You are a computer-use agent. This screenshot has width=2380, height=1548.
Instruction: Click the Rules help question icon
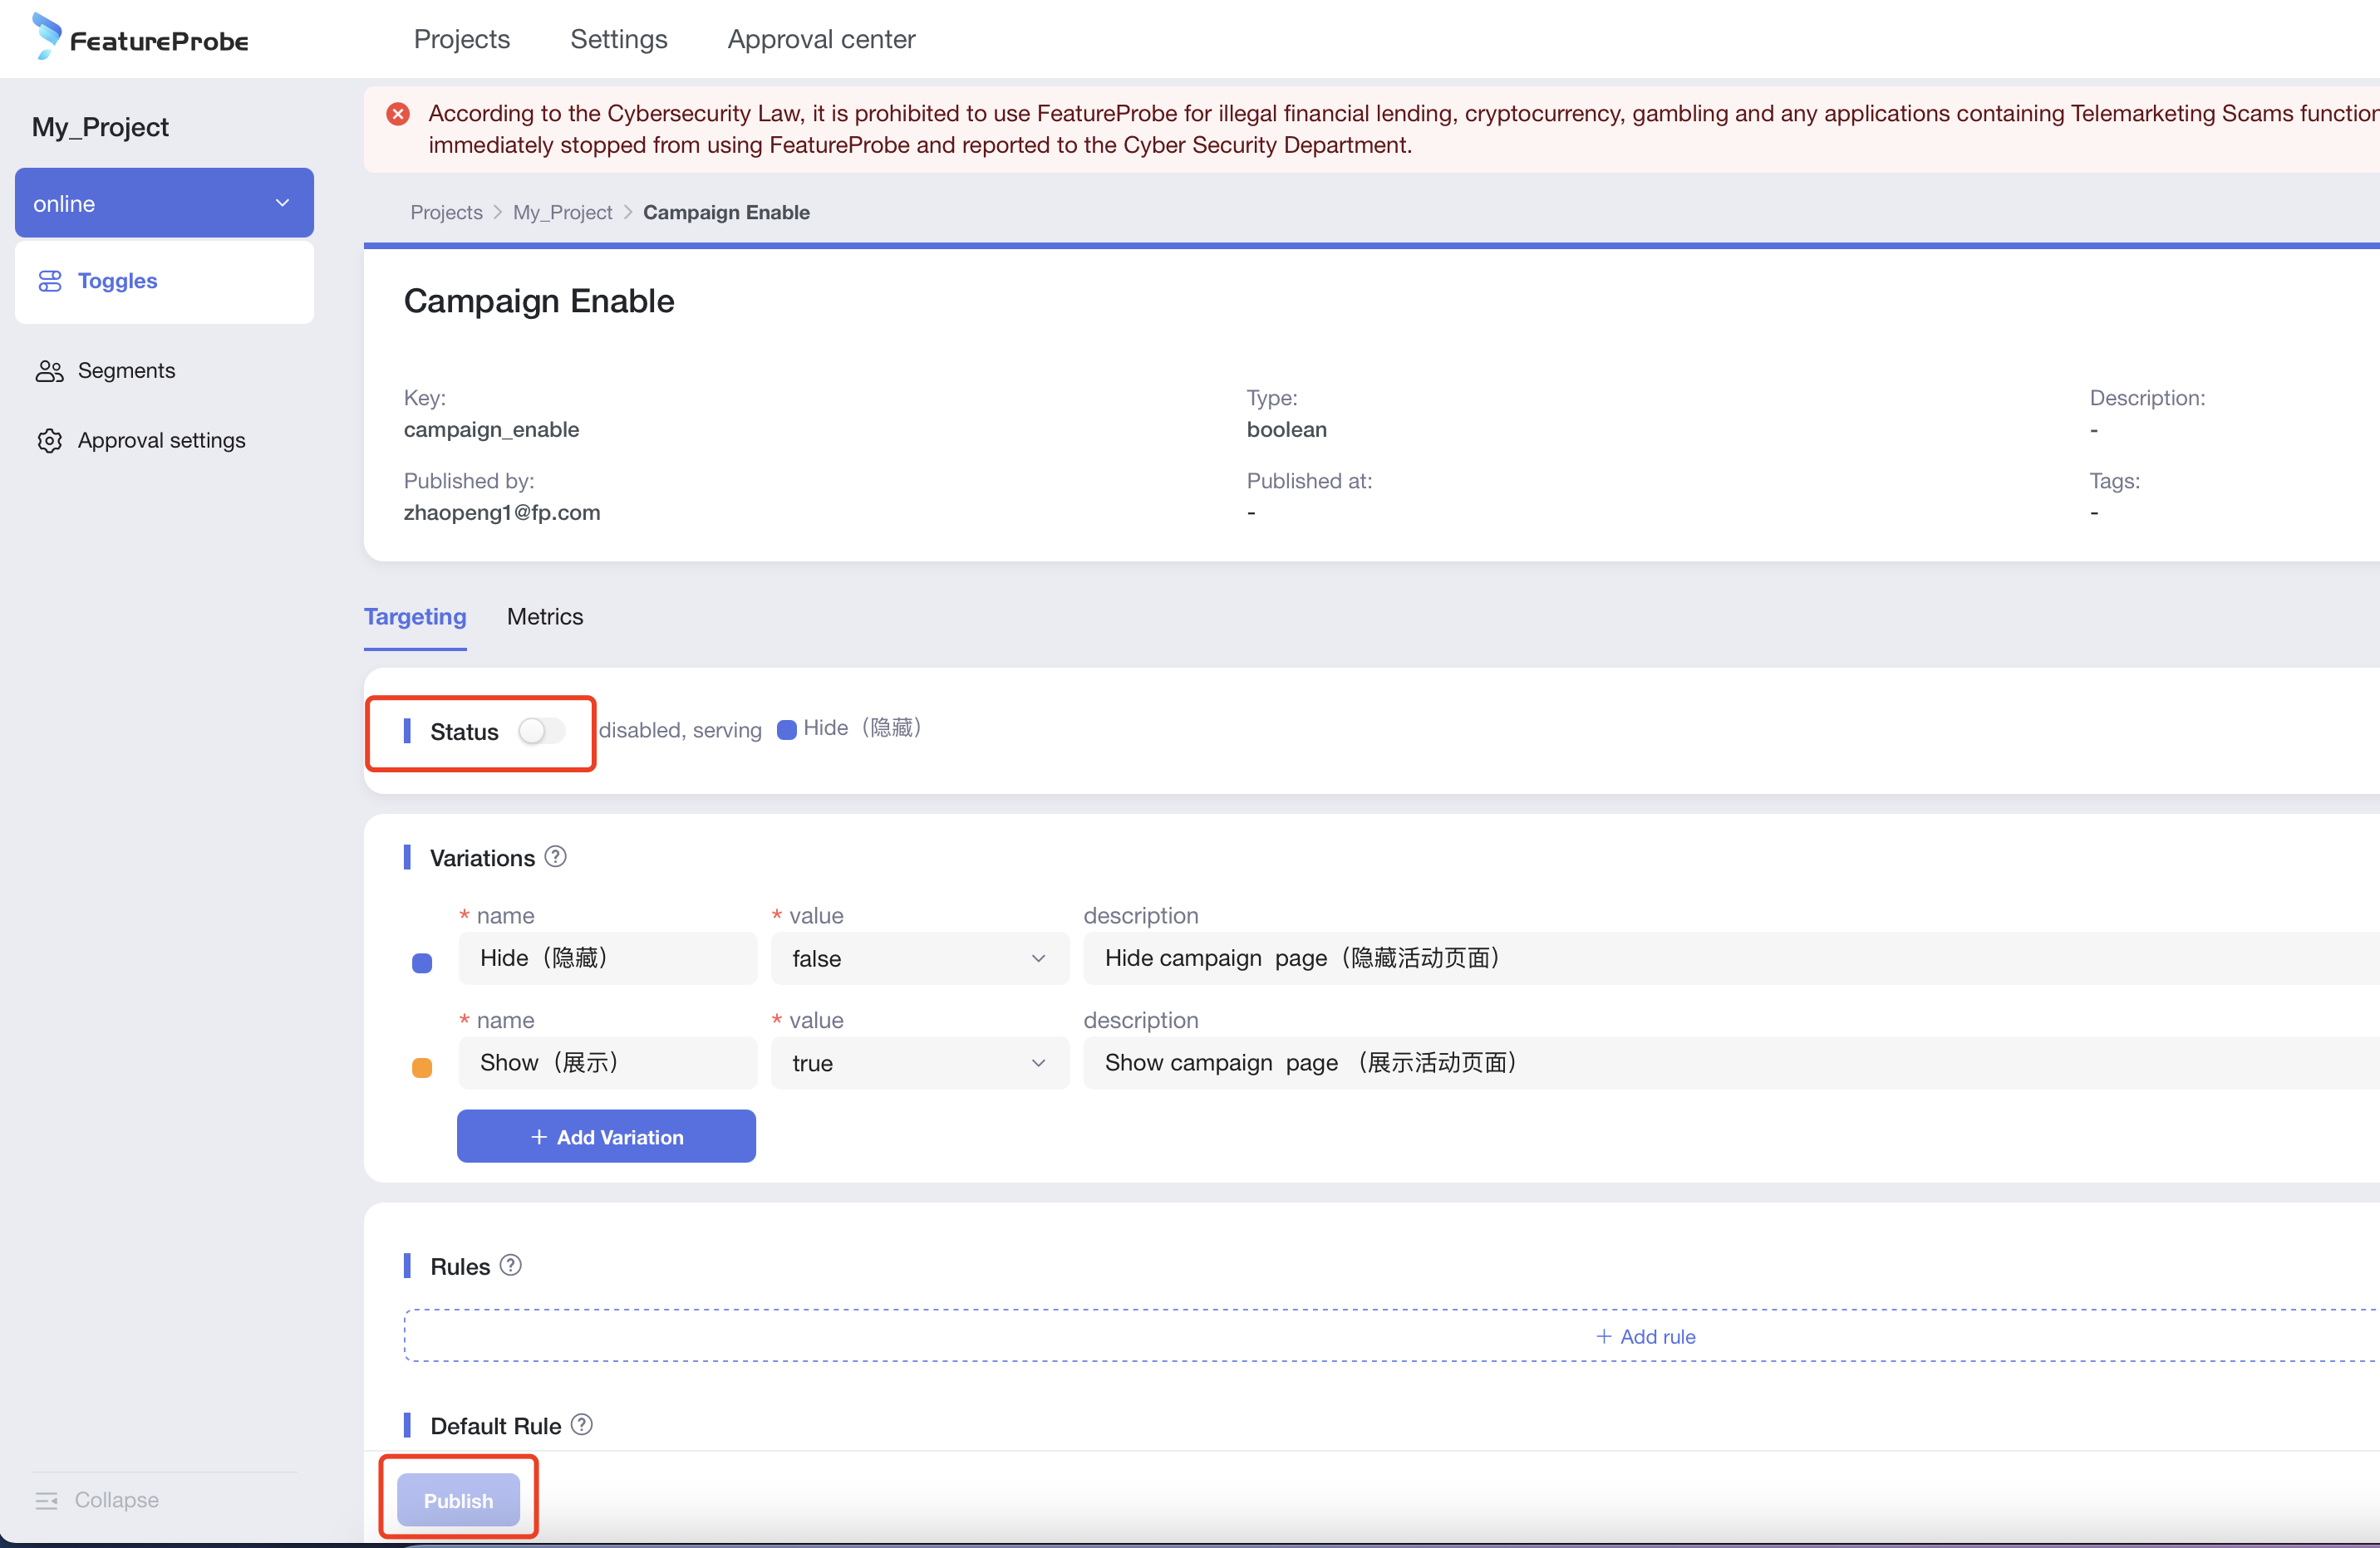[511, 1265]
